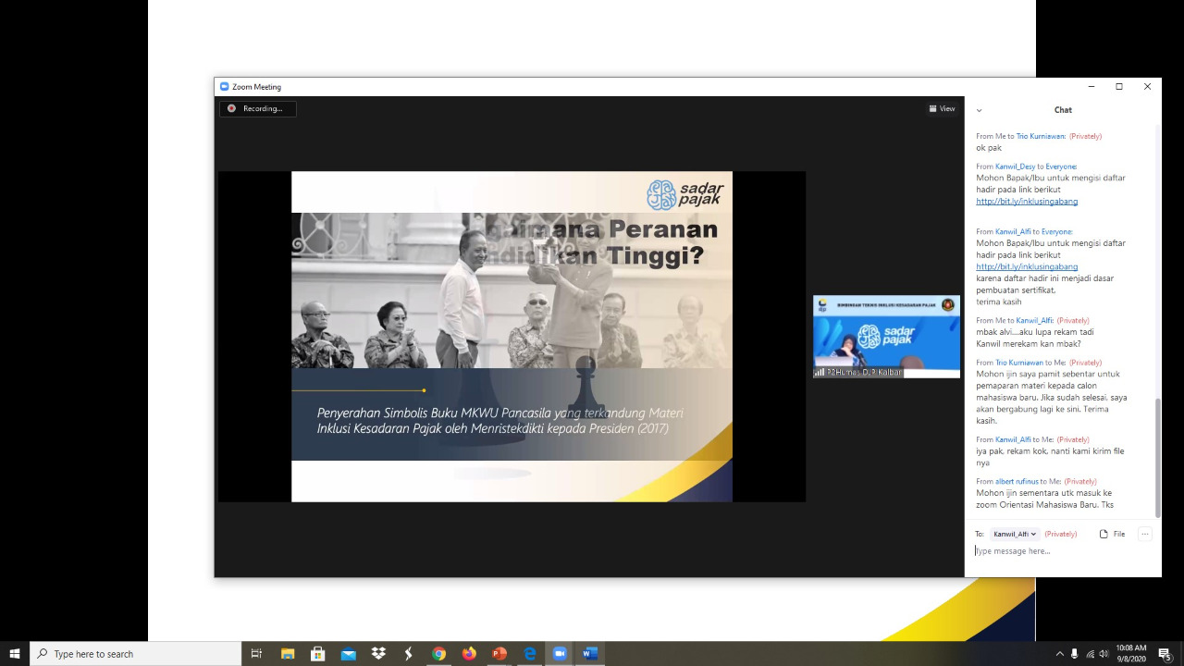Open the system volume control
1184x666 pixels.
click(1104, 654)
